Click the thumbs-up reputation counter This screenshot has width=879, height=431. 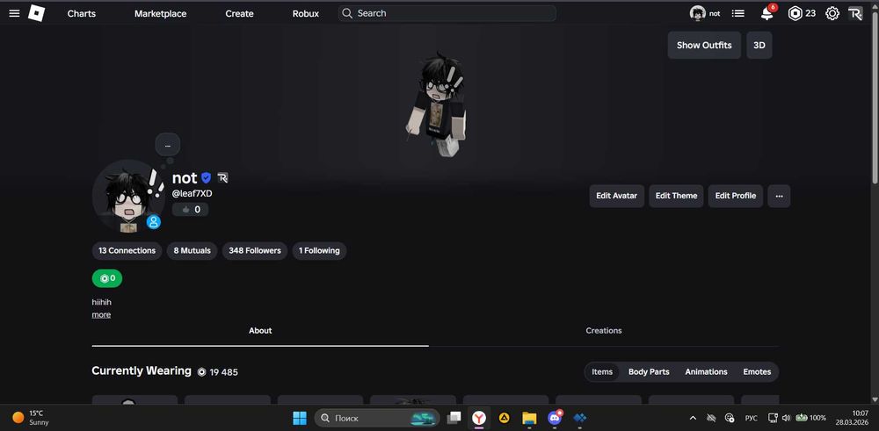pos(190,209)
